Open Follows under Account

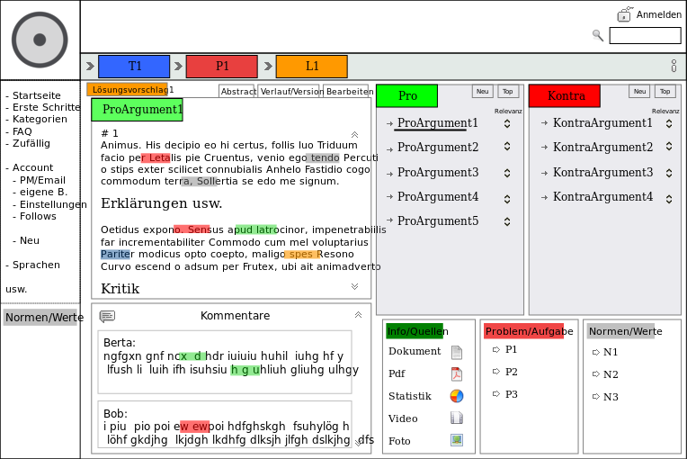(38, 216)
